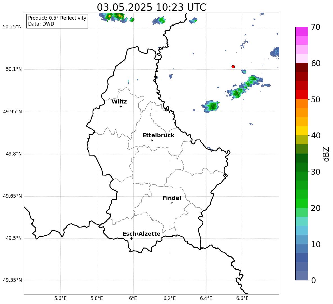Click the Wiltz city label
The height and width of the screenshot is (304, 333).
pyautogui.click(x=119, y=102)
